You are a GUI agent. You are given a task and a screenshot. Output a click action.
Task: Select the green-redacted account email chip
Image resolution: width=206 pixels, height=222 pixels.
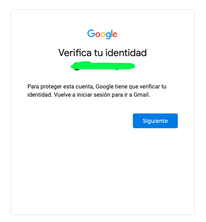(x=103, y=66)
